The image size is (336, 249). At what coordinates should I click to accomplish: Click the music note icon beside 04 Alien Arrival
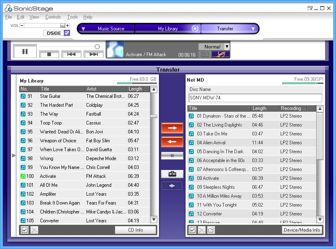pyautogui.click(x=191, y=143)
